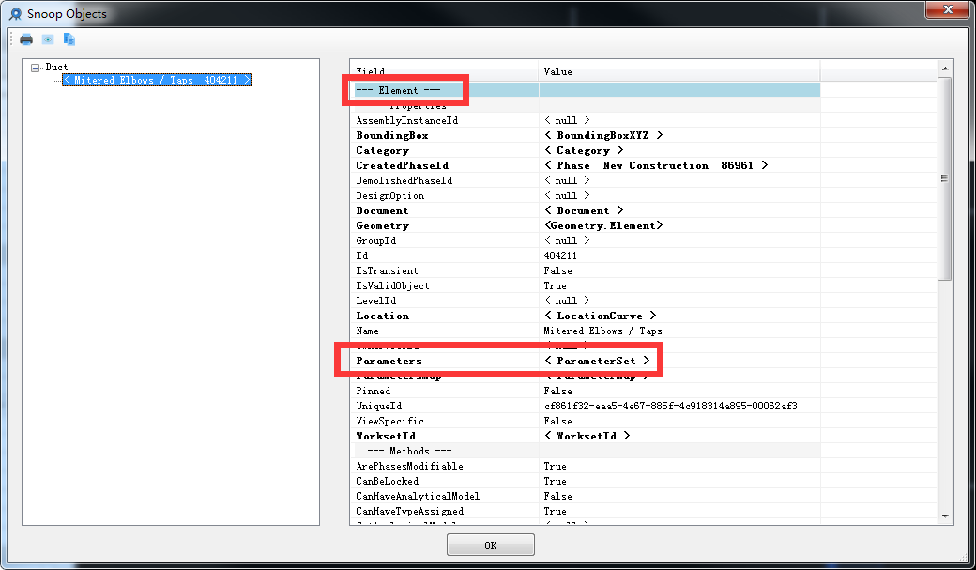
Task: Click the CreatedPhaseId field
Action: click(x=402, y=165)
